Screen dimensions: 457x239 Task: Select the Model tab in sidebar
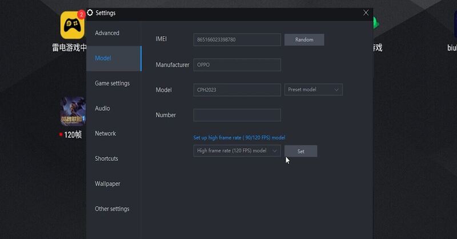coord(103,58)
